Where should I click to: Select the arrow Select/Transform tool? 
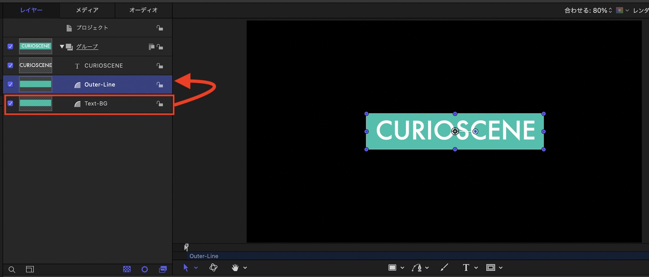(x=186, y=268)
